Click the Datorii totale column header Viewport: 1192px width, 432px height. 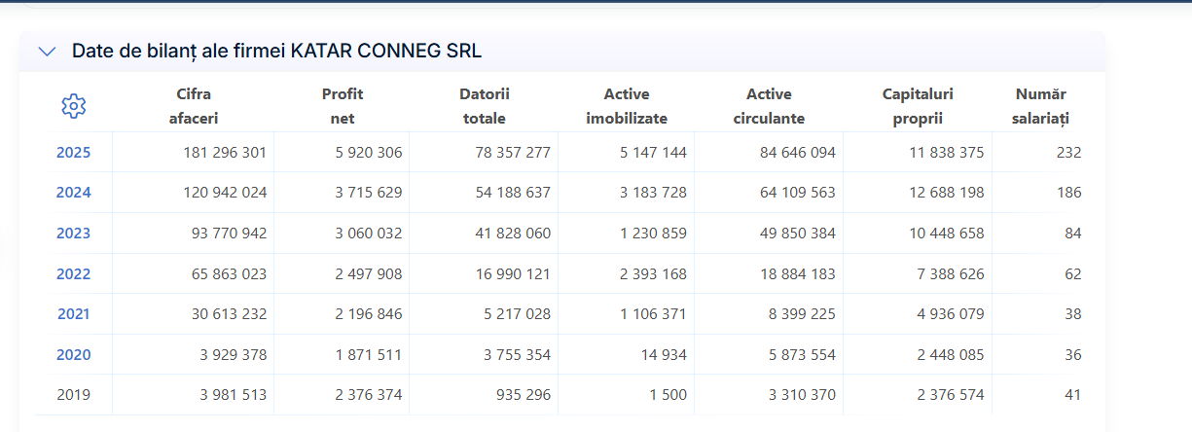485,106
